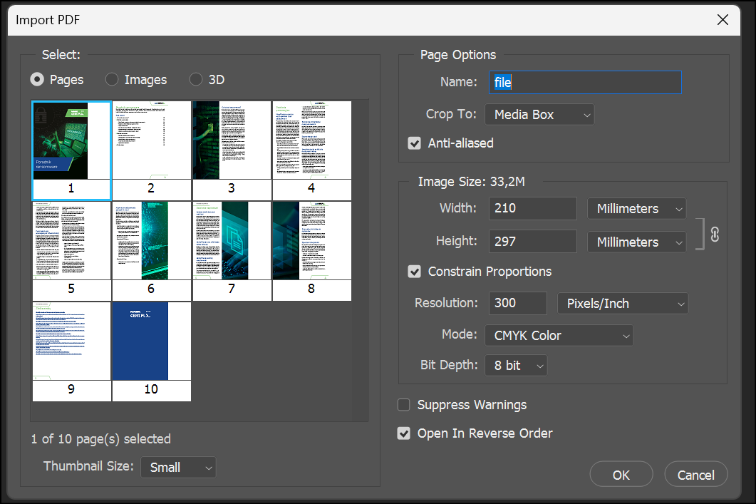
Task: Uncheck Constrain Proportions
Action: pyautogui.click(x=414, y=272)
